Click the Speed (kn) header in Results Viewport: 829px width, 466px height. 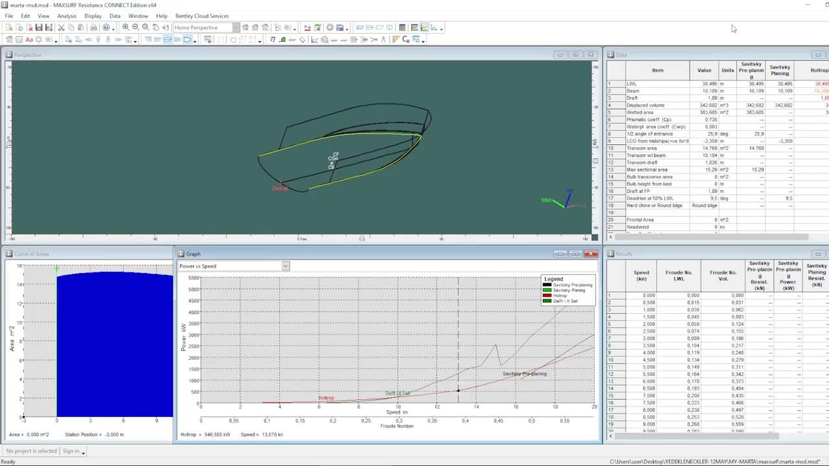coord(641,276)
